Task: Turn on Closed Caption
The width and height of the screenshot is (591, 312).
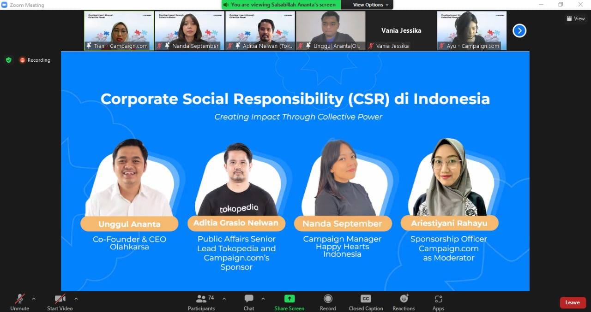Action: (x=366, y=302)
